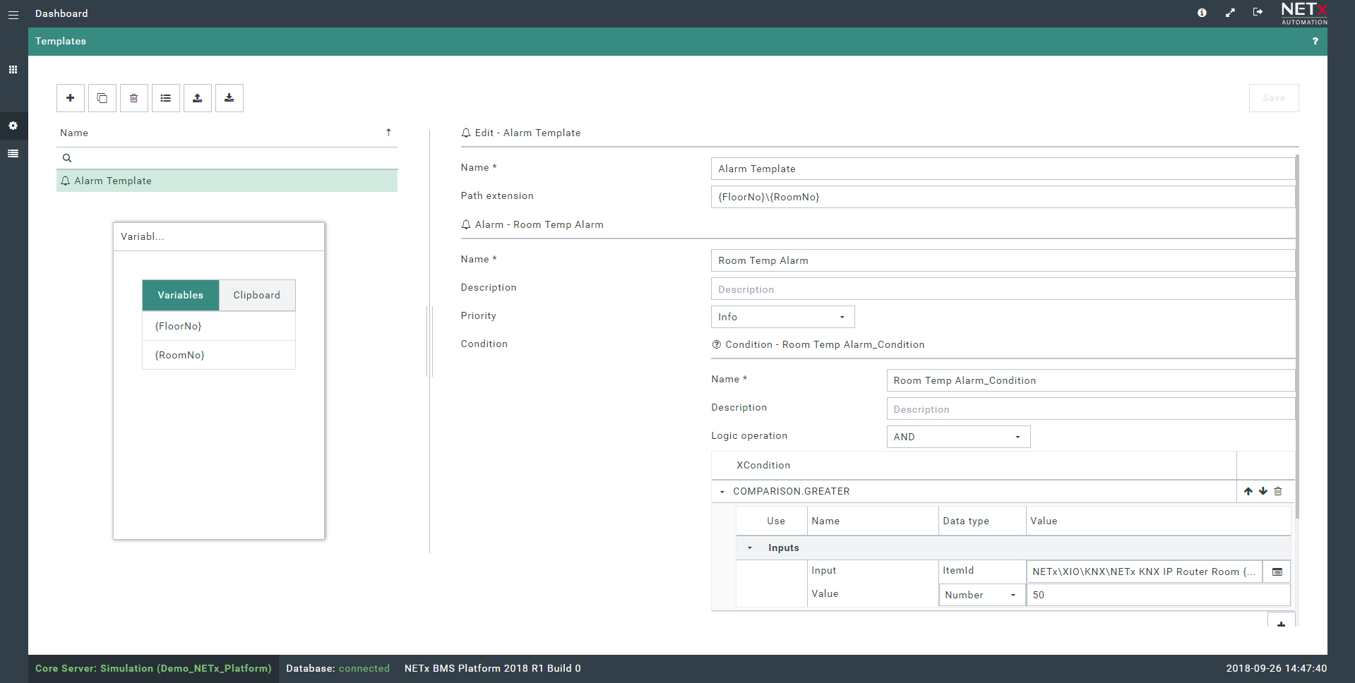Image resolution: width=1355 pixels, height=683 pixels.
Task: Click the condition Description field
Action: click(1091, 409)
